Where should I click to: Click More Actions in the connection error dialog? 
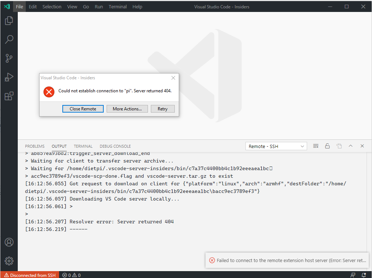[x=127, y=109]
